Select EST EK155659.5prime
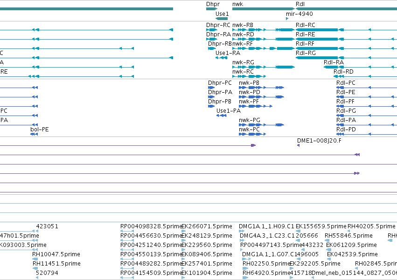This screenshot has height=280, width=397. point(298,231)
